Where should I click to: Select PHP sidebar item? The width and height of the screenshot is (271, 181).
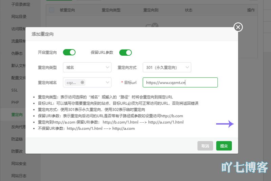(x=15, y=102)
